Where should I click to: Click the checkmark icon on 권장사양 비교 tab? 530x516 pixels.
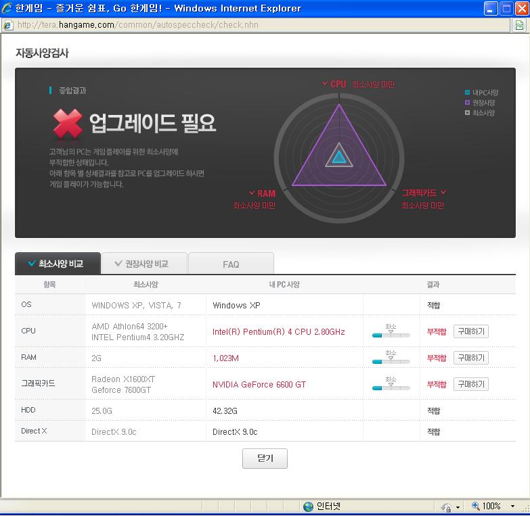118,263
